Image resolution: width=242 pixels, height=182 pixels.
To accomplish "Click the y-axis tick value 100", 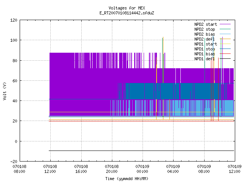I will (x=14, y=41).
